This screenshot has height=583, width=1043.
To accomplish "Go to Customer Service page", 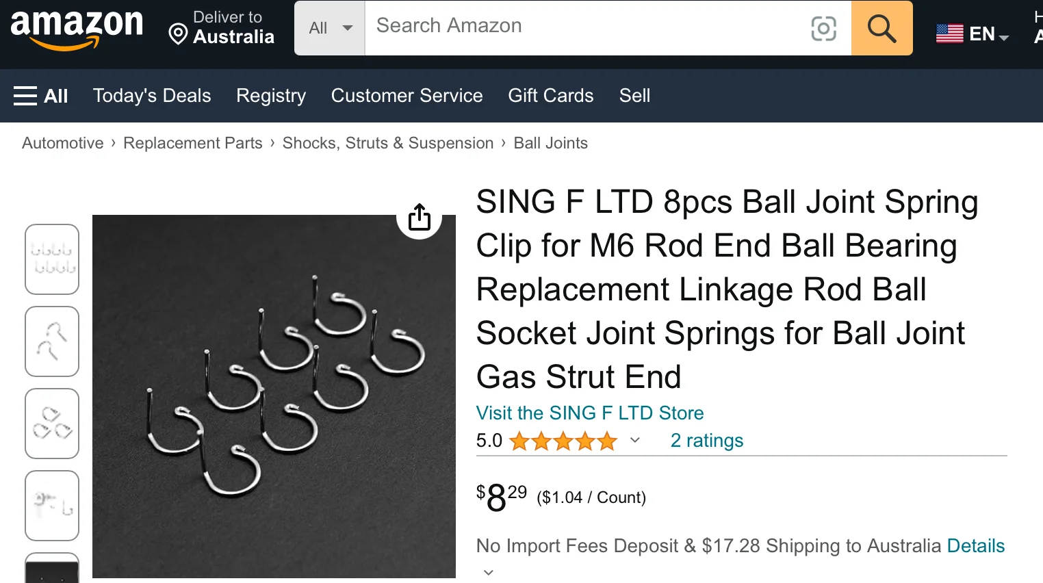I will pos(407,96).
